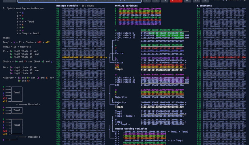Open the 'created by' author link
Screen dimensions: 249x145
point(226,1)
